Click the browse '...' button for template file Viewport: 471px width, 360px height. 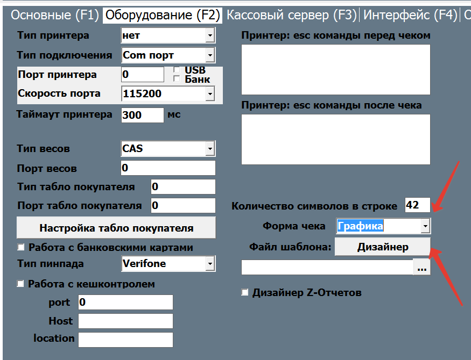422,268
